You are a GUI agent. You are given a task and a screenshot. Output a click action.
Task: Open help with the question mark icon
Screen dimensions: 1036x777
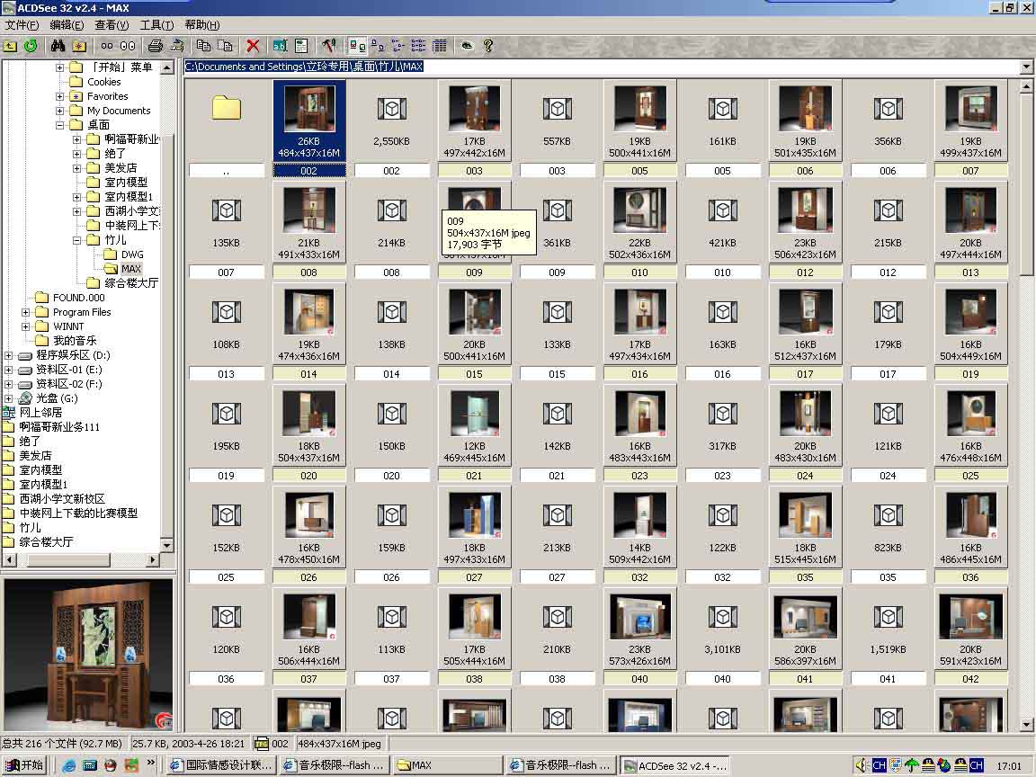coord(487,46)
